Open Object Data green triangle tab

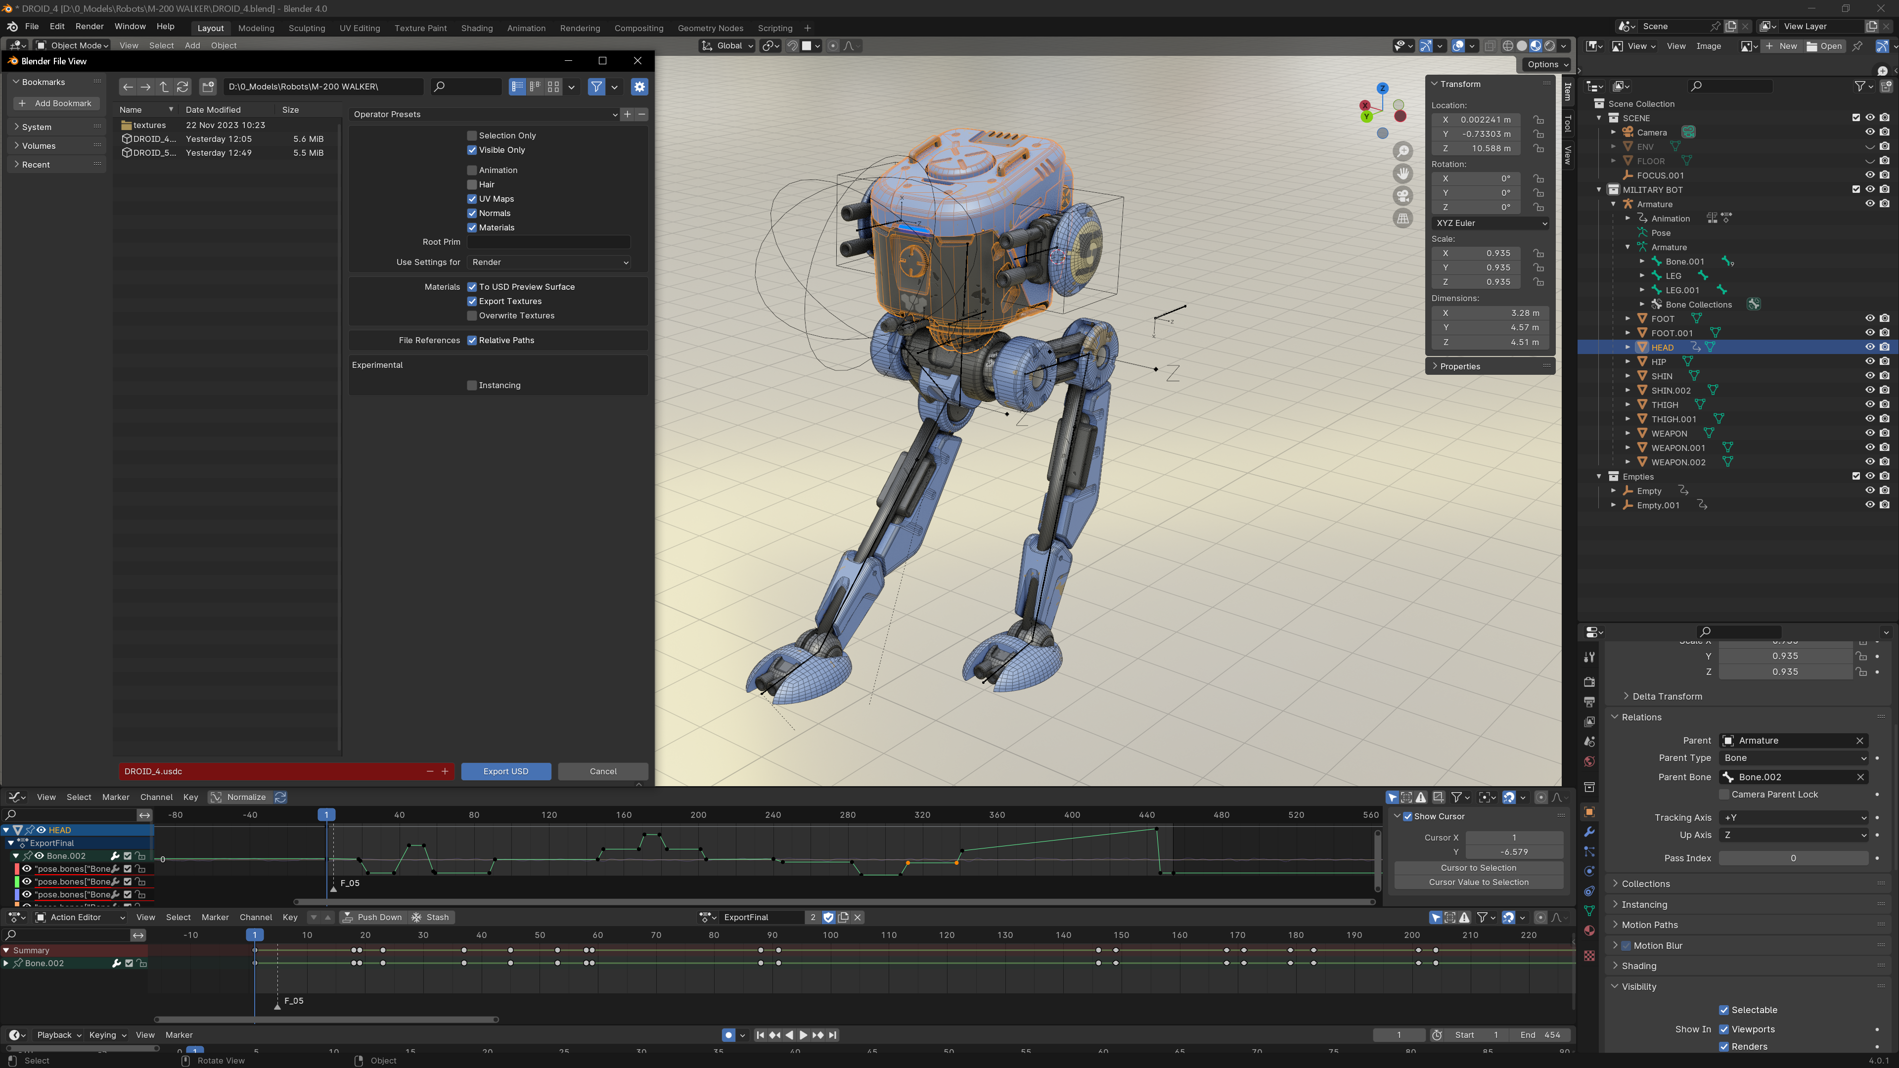1589,911
